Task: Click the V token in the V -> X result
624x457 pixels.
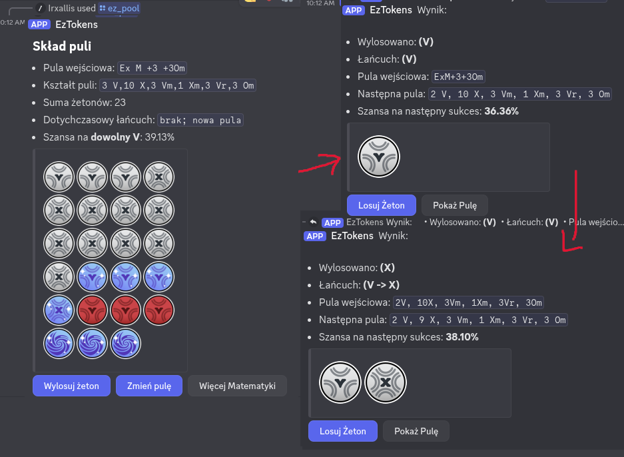Action: 340,383
